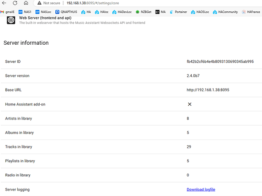Open the NZBGet bookmark

pos(143,12)
